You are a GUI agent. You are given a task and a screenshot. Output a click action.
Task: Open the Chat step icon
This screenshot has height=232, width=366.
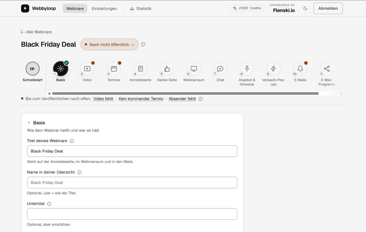point(220,69)
